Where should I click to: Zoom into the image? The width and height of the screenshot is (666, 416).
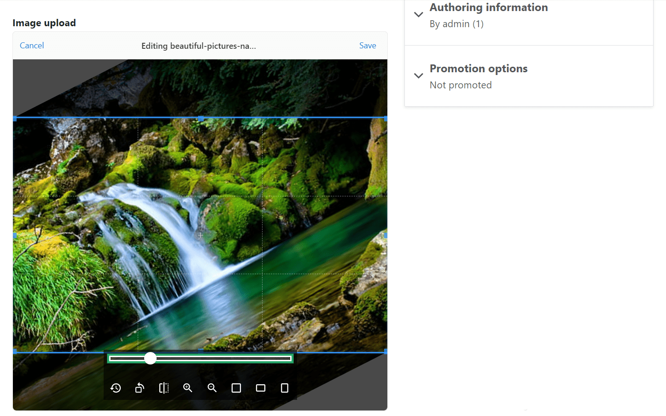click(x=187, y=388)
